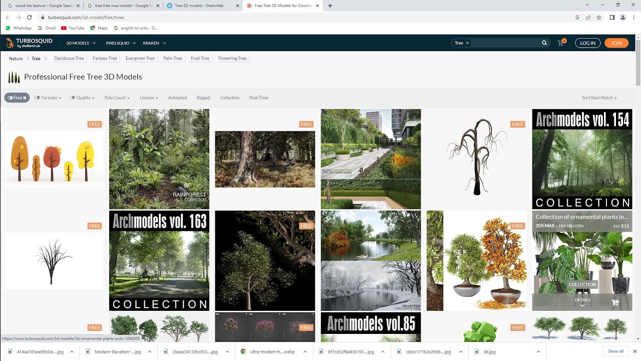
Task: Click the TurboSquid logo
Action: (x=29, y=43)
